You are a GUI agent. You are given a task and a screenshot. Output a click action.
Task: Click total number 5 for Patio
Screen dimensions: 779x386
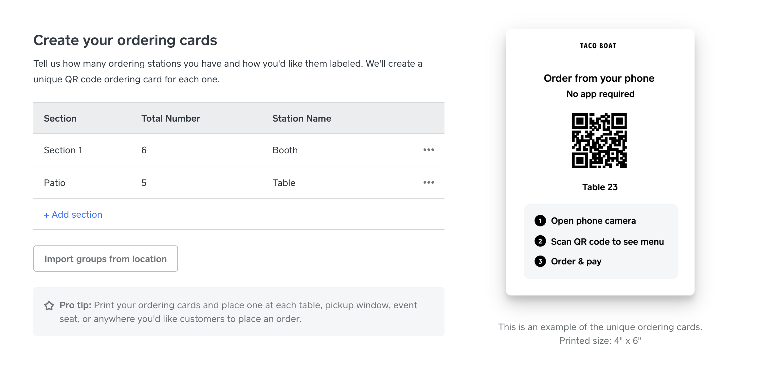coord(144,183)
